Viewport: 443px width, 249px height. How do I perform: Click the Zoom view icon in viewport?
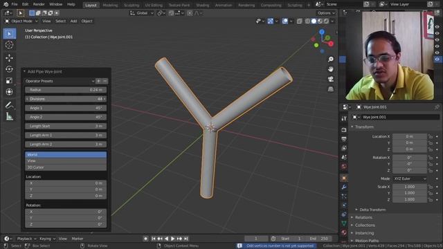point(331,59)
